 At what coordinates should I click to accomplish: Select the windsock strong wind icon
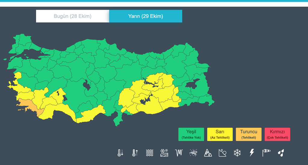(266, 153)
